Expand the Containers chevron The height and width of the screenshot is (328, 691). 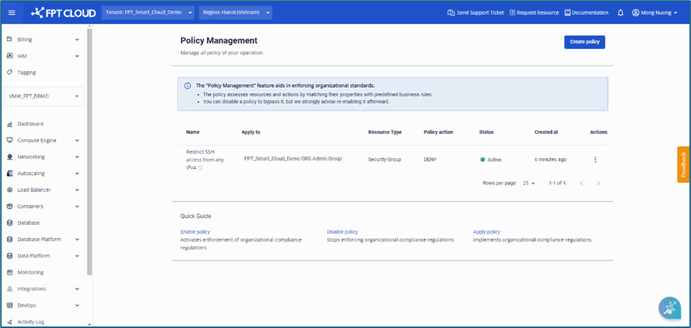click(x=77, y=206)
